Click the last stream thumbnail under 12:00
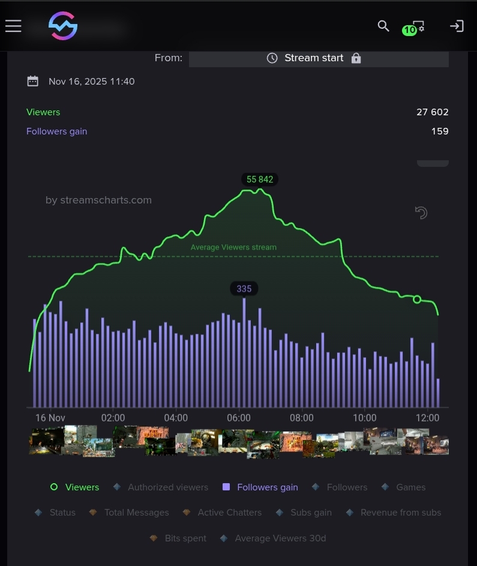Viewport: 477px width, 566px height. point(436,445)
